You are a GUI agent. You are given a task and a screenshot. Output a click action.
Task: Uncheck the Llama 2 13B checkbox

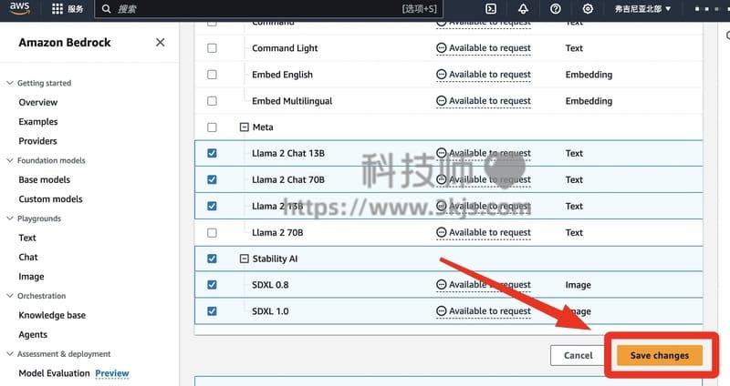212,207
